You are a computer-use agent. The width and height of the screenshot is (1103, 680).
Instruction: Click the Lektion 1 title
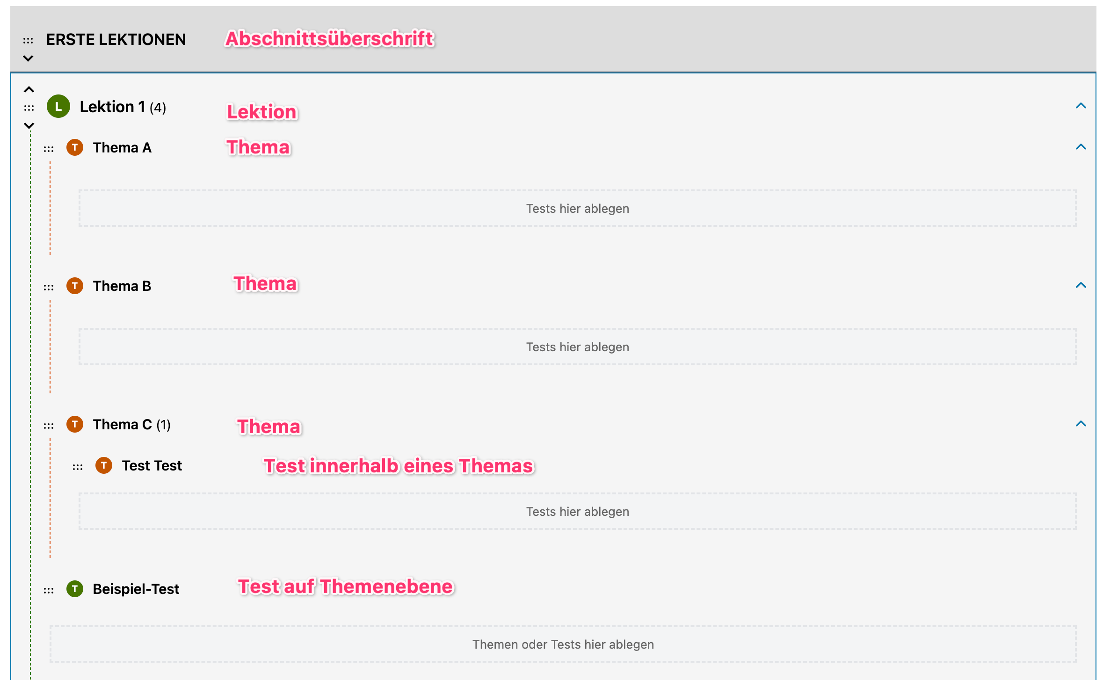pyautogui.click(x=113, y=107)
